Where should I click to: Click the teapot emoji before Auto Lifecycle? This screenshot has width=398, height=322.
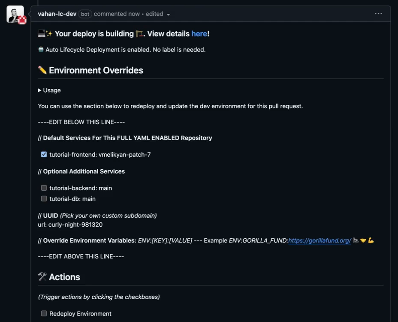coord(41,49)
